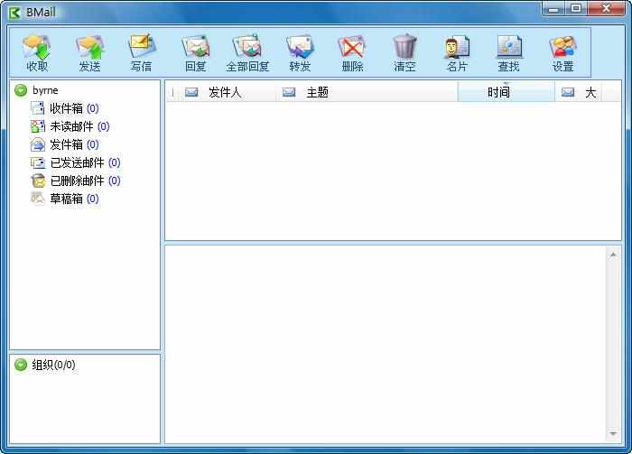This screenshot has height=454, width=632.
Task: Open the 查找 (search) tool
Action: 508,52
